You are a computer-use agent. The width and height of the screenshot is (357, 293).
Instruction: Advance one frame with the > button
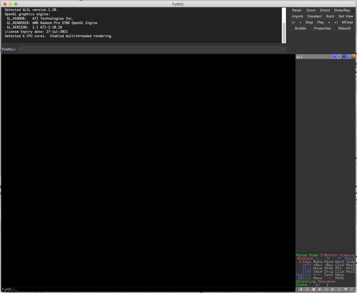[329, 22]
